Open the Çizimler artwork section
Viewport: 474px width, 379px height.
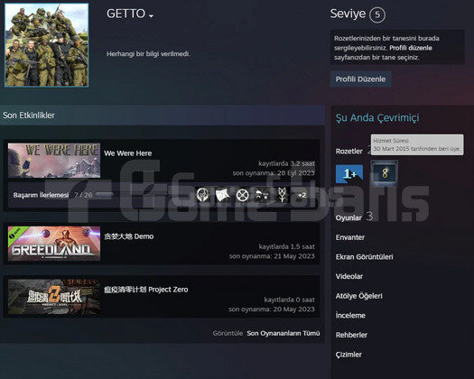tap(349, 355)
